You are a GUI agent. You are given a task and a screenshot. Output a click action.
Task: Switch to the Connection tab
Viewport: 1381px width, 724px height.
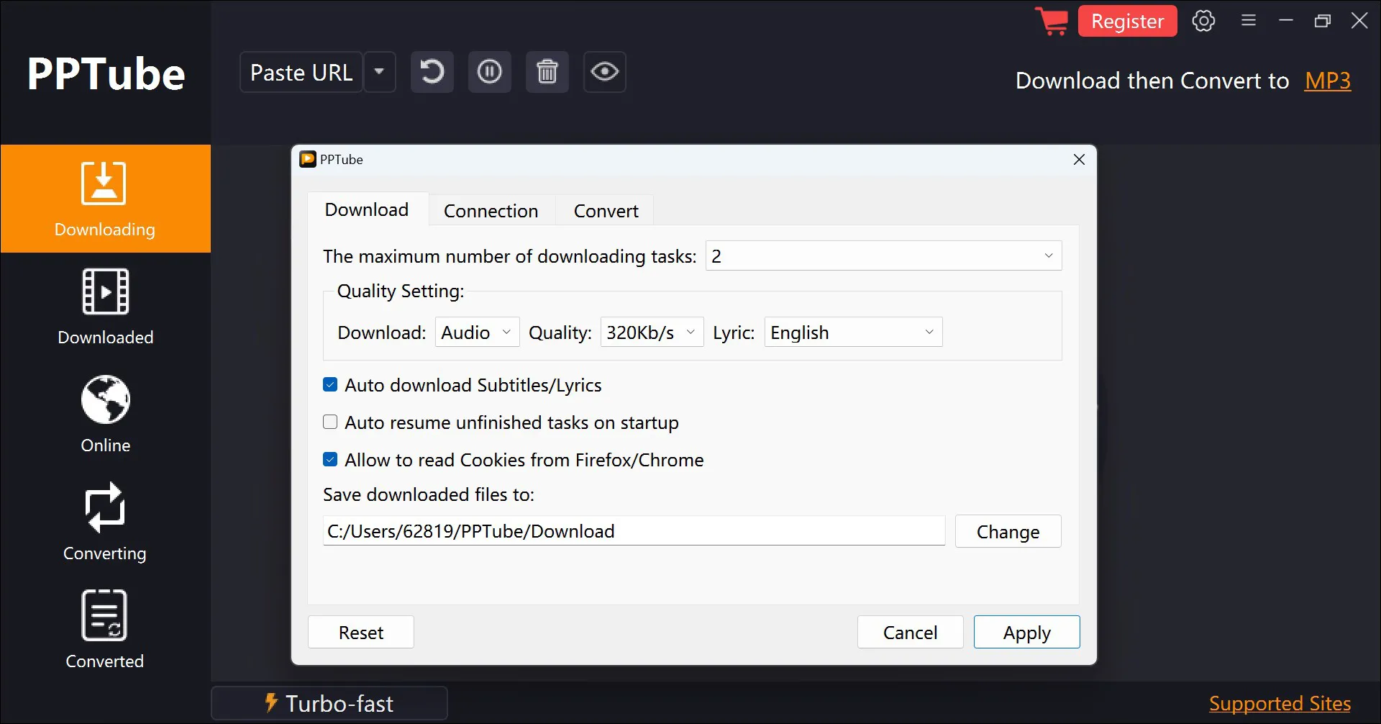click(x=491, y=211)
